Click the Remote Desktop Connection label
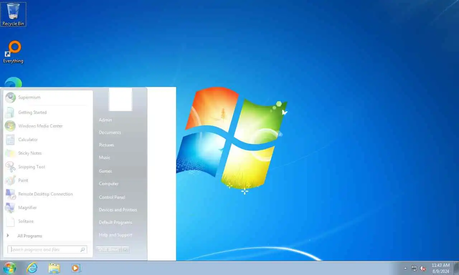Screen dimensions: 459x275 coord(46,194)
